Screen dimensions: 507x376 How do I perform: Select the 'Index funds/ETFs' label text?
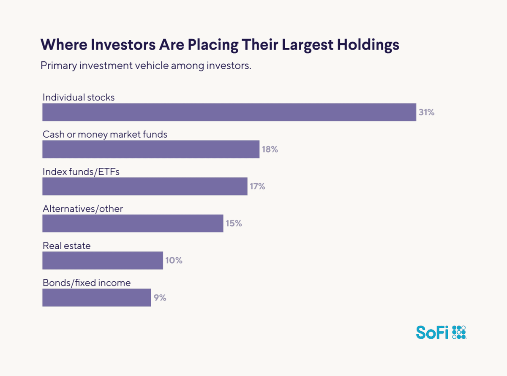pos(78,172)
